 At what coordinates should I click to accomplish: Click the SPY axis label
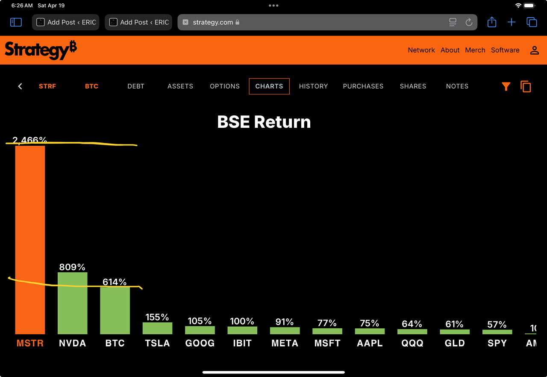[x=497, y=343]
